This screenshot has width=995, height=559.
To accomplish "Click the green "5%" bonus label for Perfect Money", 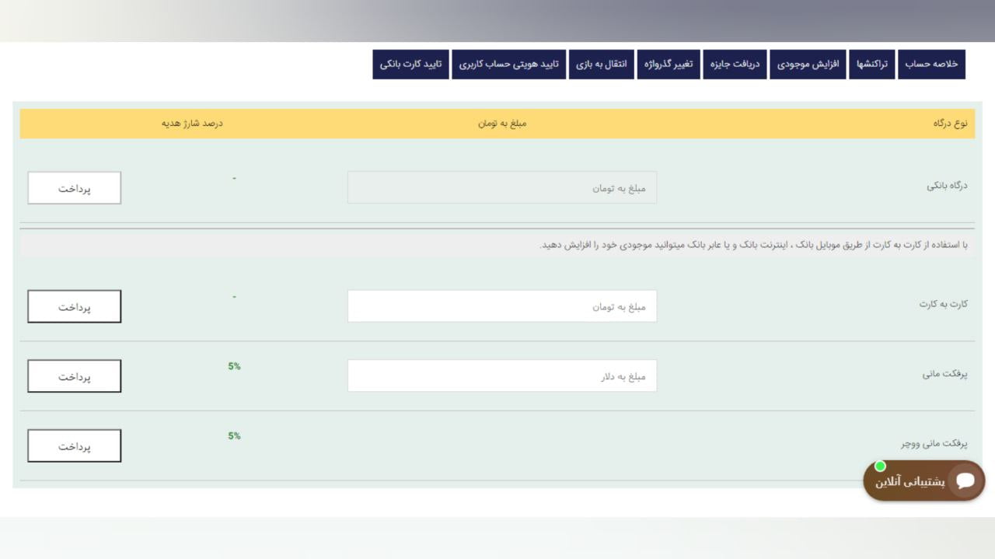I will point(233,365).
